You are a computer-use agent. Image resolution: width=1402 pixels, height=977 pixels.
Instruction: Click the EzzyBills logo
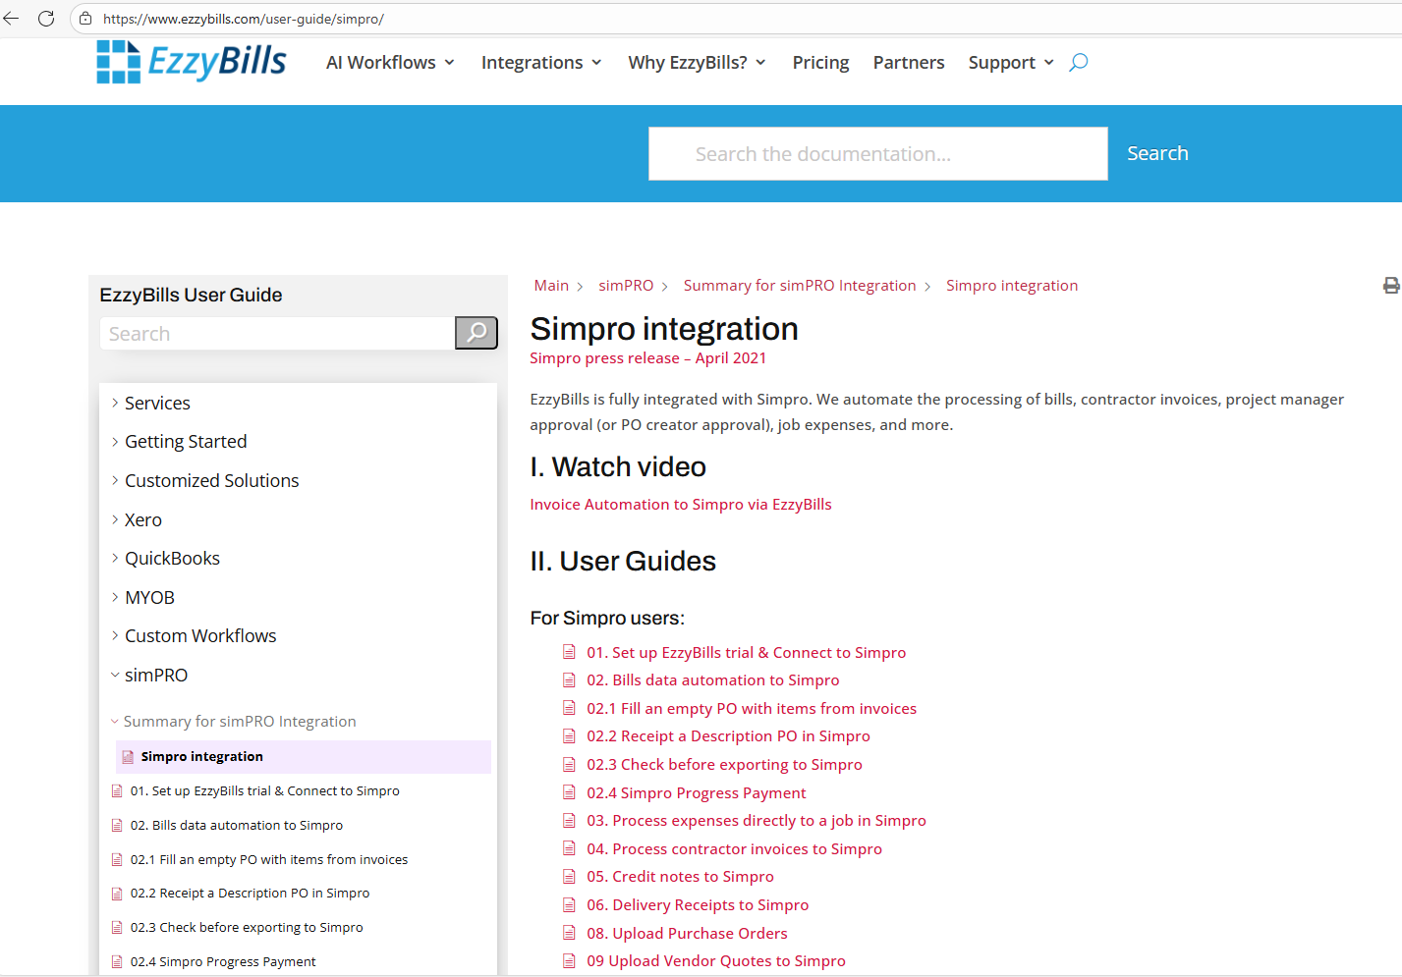192,61
